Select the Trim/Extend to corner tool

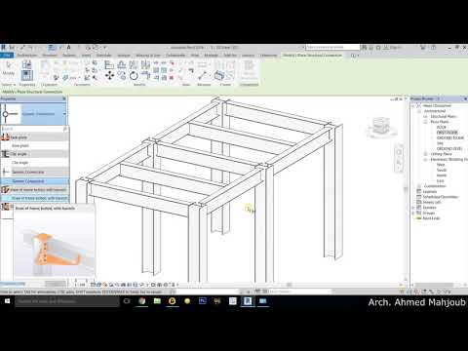pyautogui.click(x=145, y=76)
